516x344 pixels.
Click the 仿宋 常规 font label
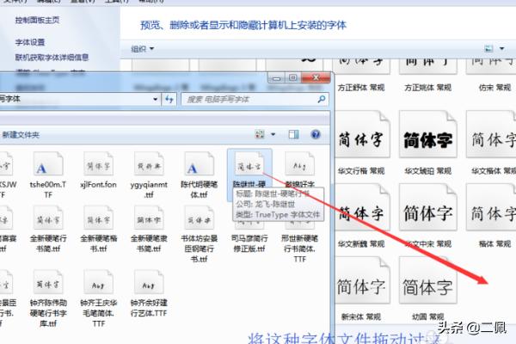(494, 88)
